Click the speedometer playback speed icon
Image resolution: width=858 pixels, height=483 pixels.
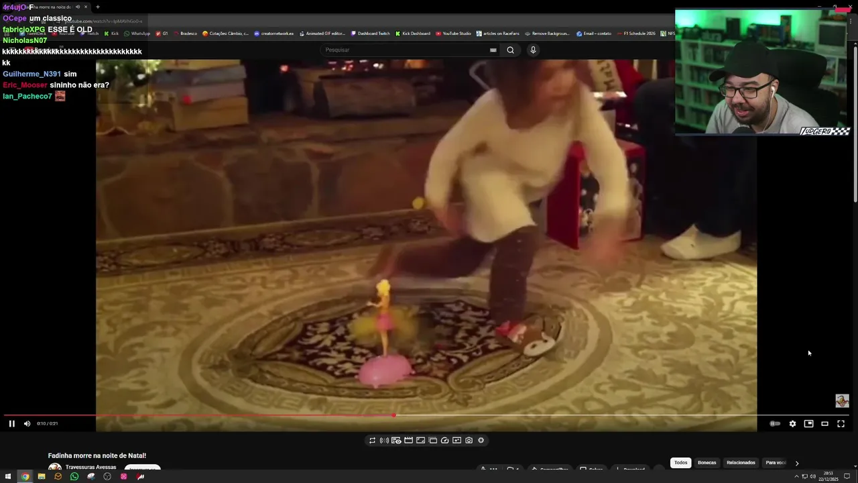click(x=444, y=440)
